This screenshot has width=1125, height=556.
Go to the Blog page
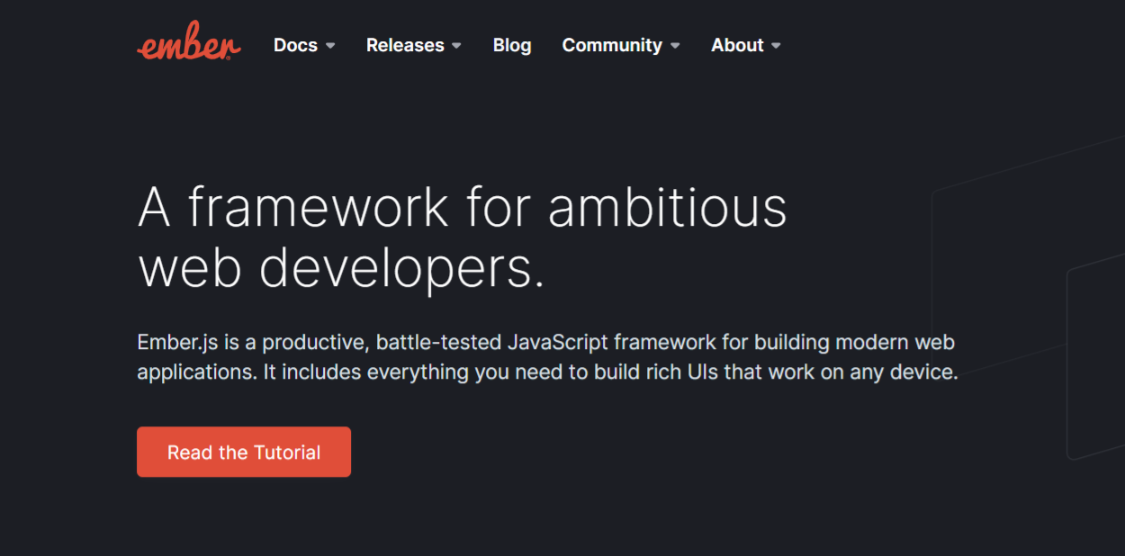click(x=512, y=45)
